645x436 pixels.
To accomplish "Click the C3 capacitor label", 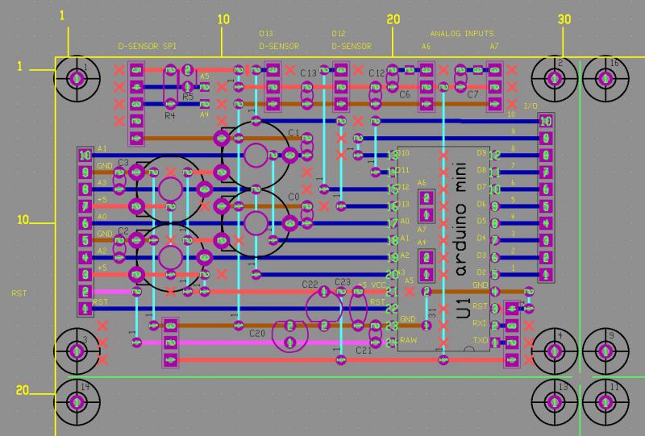I will point(123,163).
